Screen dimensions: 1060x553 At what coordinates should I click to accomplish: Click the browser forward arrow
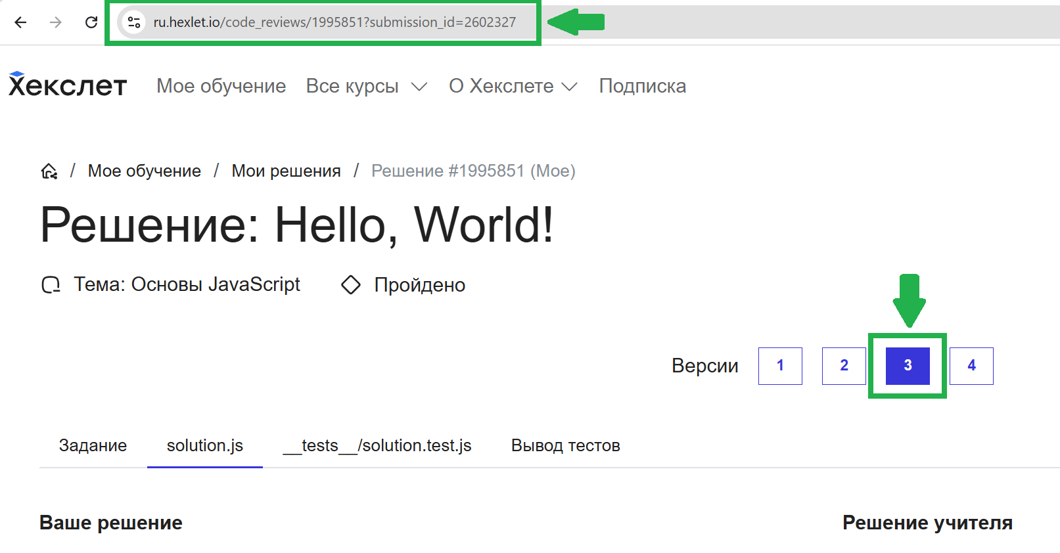point(56,22)
